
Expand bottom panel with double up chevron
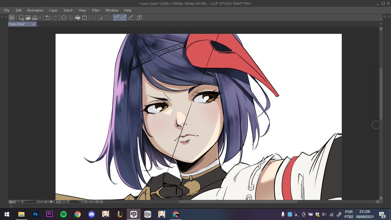tap(11, 206)
